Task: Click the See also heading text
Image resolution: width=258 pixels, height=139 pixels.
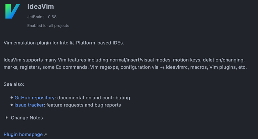Action: pos(14,84)
